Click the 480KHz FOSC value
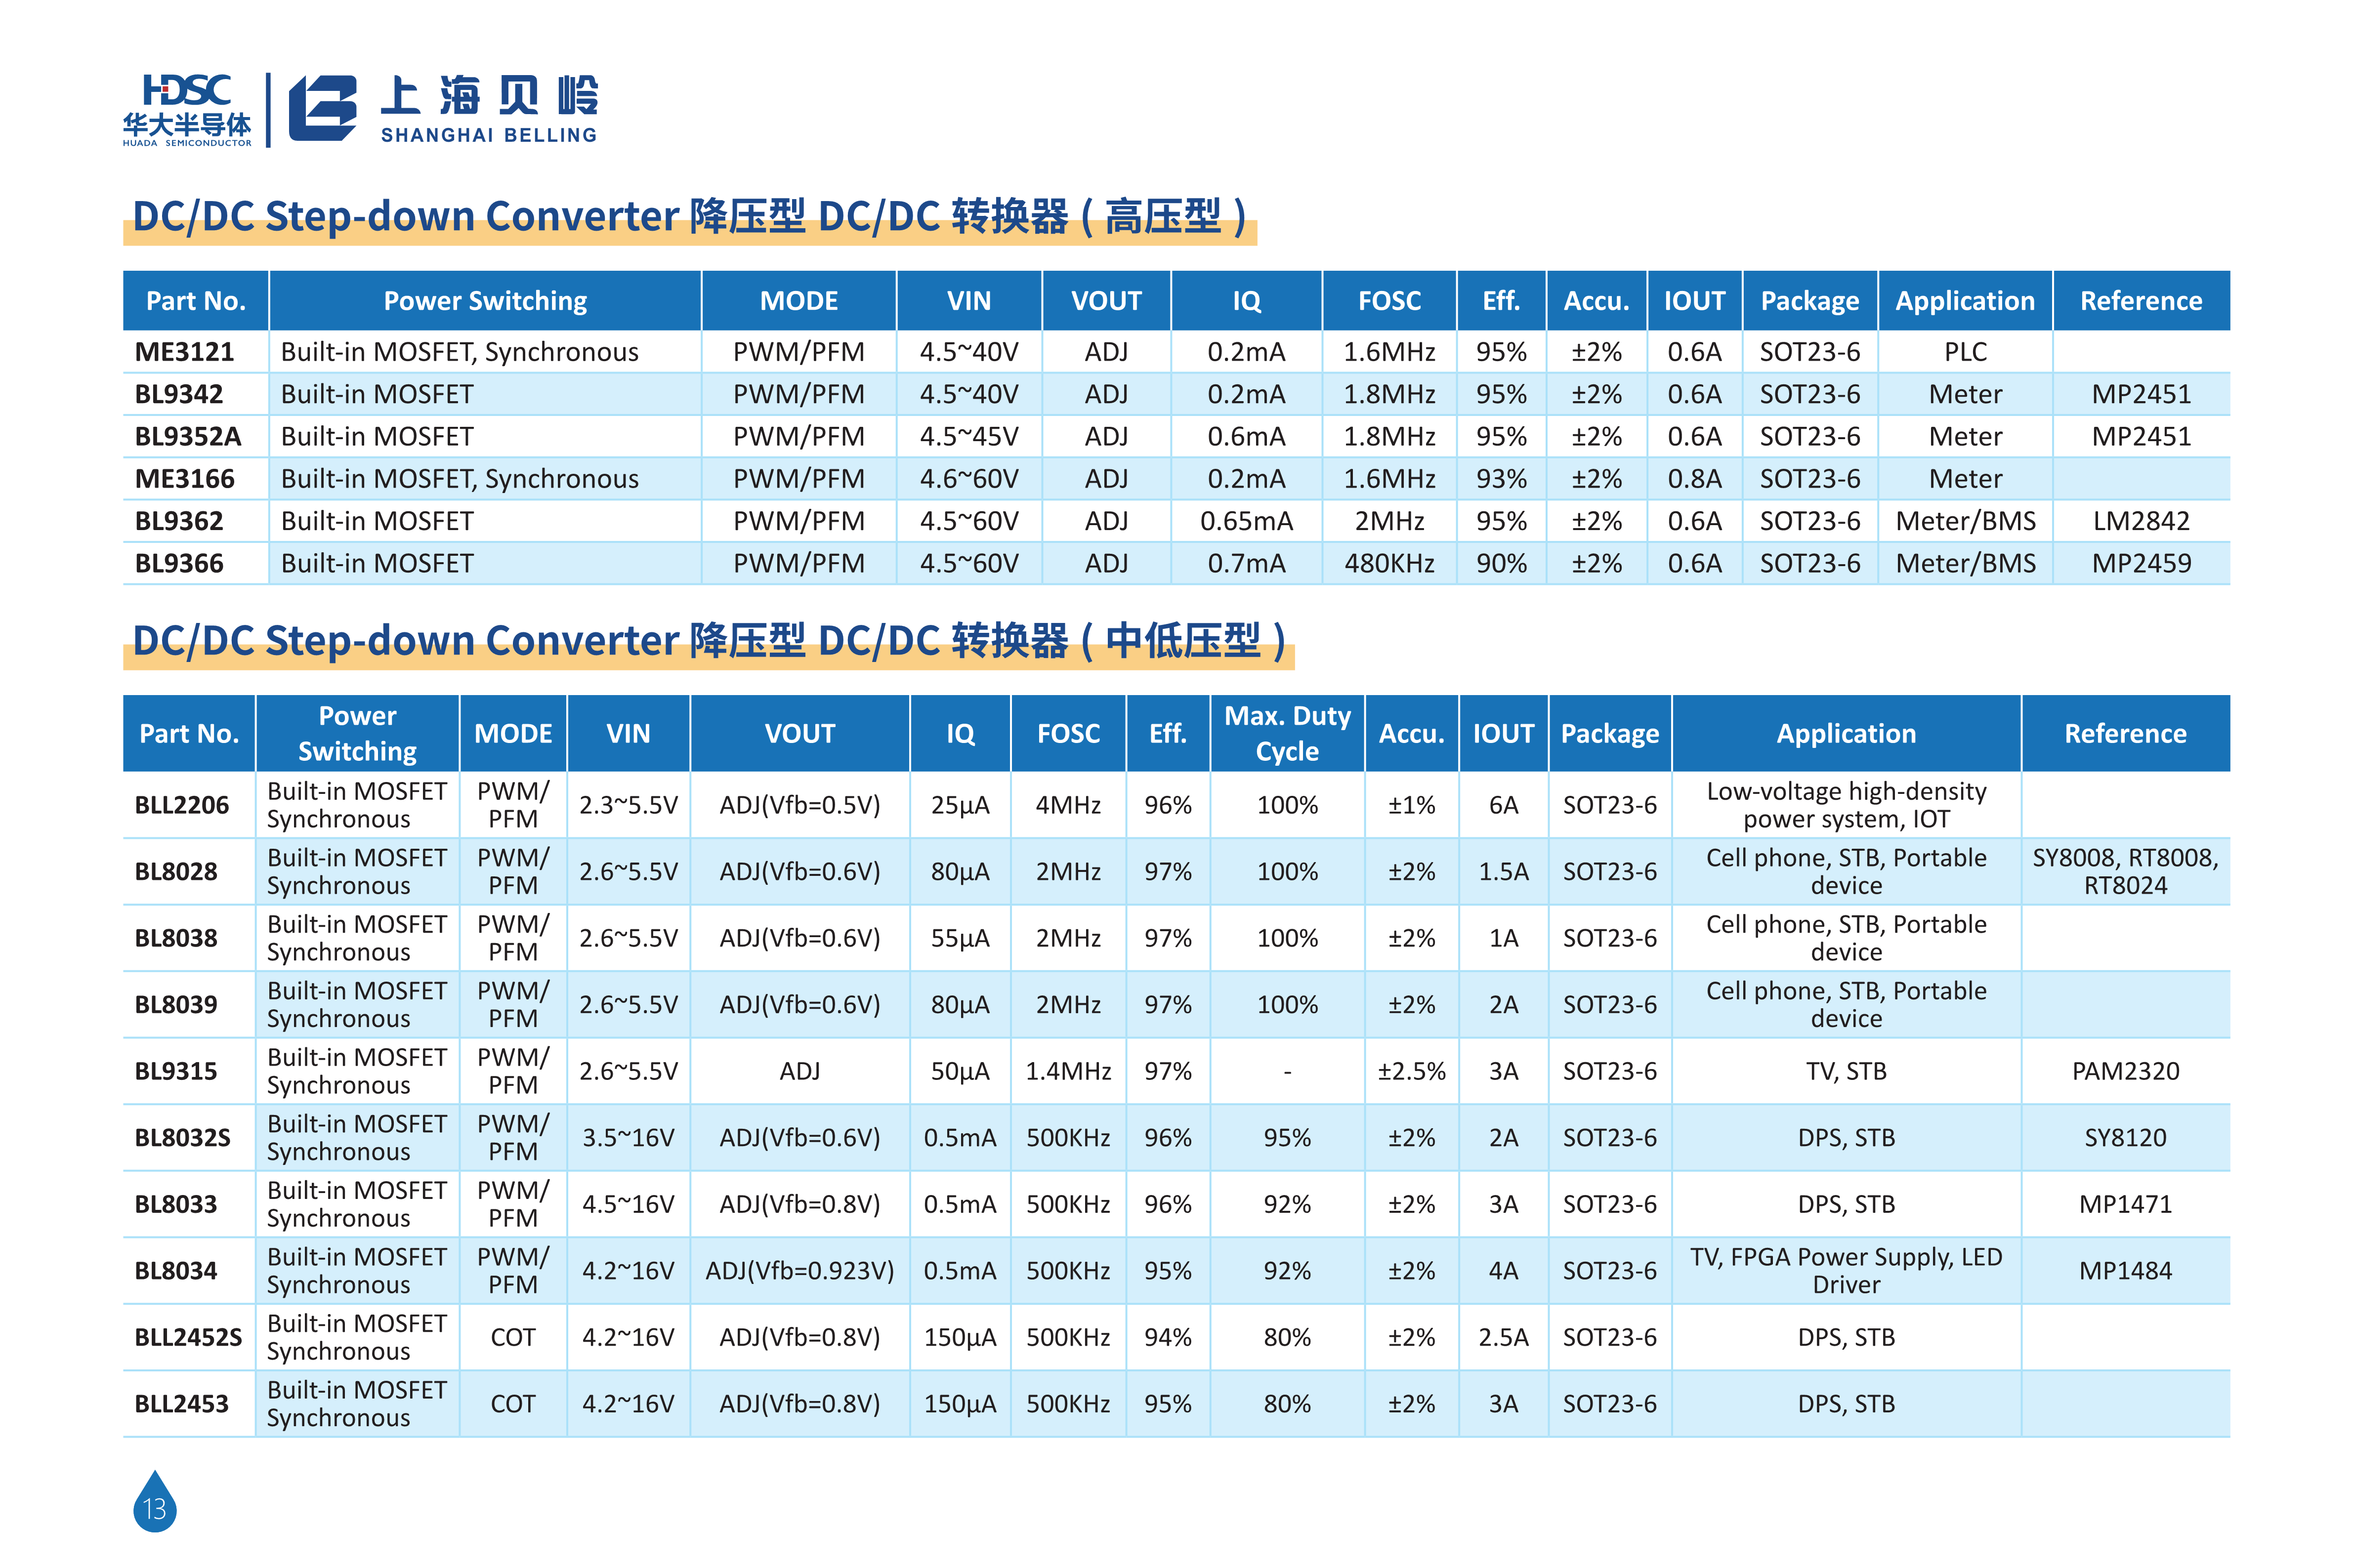 tap(1389, 563)
